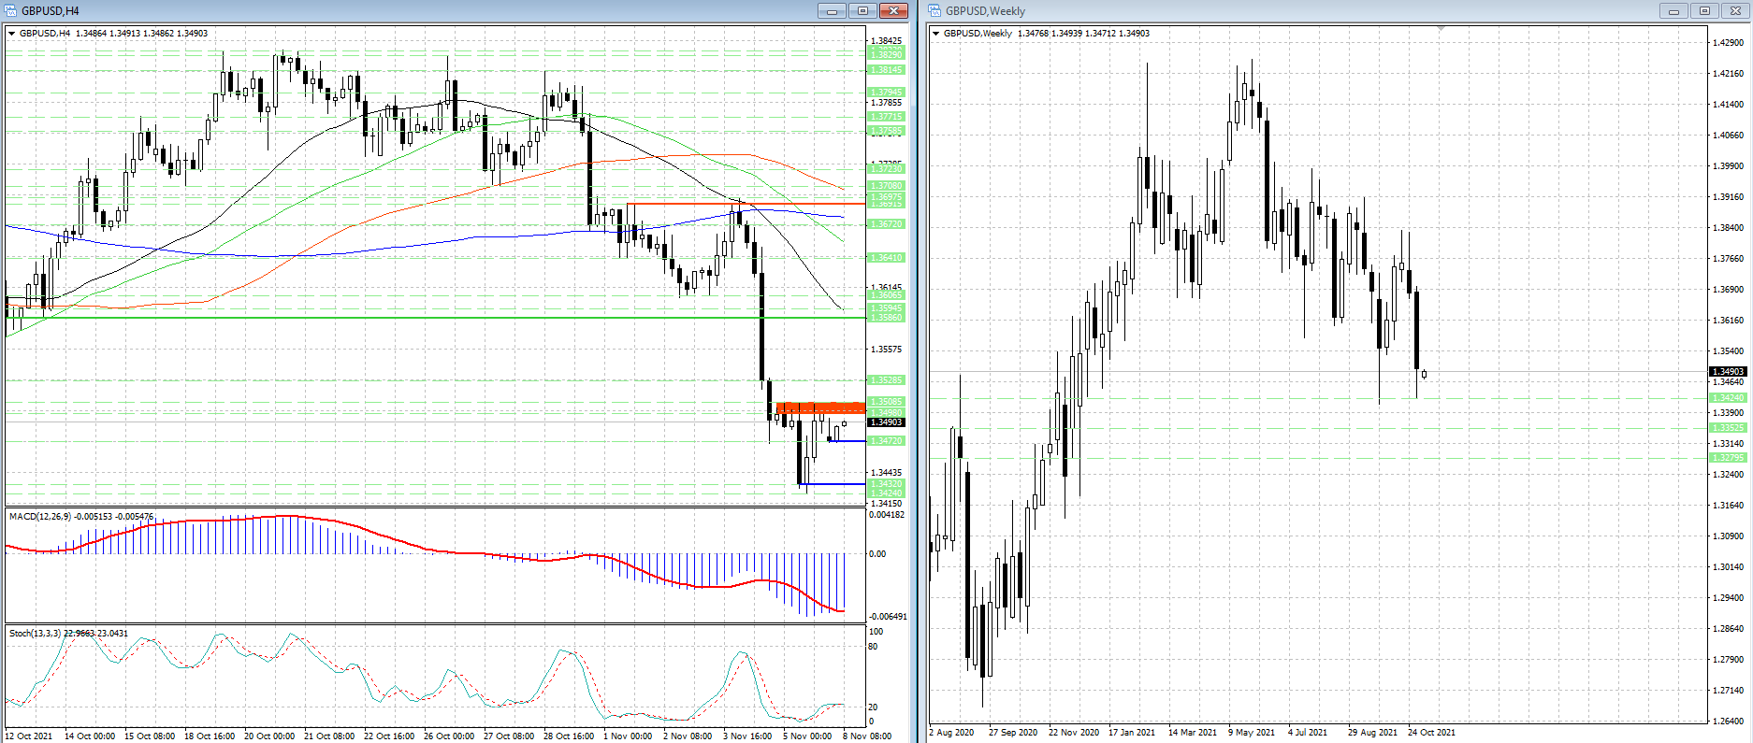The image size is (1753, 743).
Task: Click the GBPUSD,Weekly window chart icon
Action: tap(934, 10)
